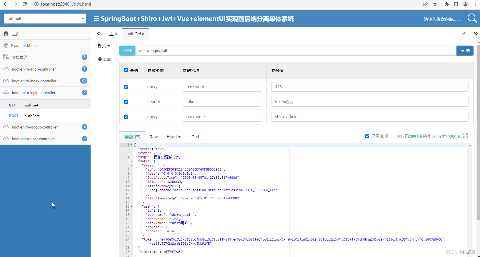
Task: Expand the 文档管理 menu
Action: (45, 57)
